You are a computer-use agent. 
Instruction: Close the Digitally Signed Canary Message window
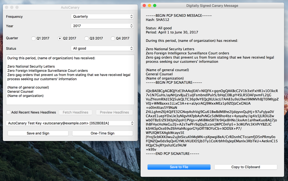(x=144, y=5)
